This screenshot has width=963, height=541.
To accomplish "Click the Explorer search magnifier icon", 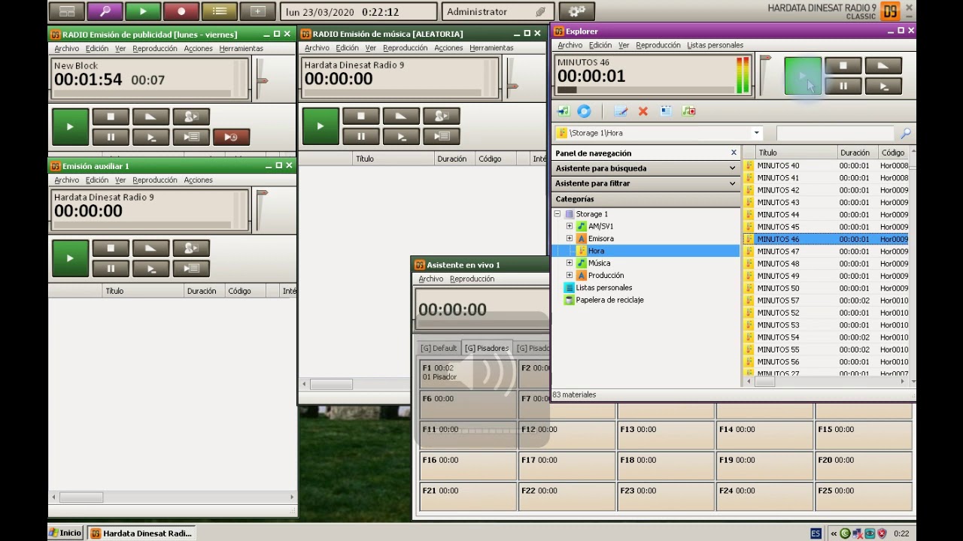I will tap(905, 133).
